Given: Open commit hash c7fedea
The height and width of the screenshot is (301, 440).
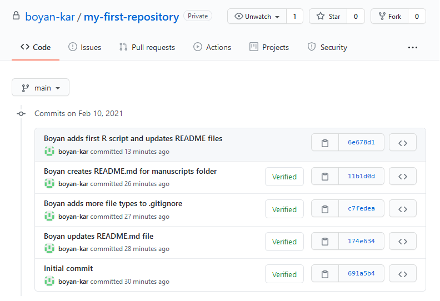Looking at the screenshot, I should (x=361, y=209).
